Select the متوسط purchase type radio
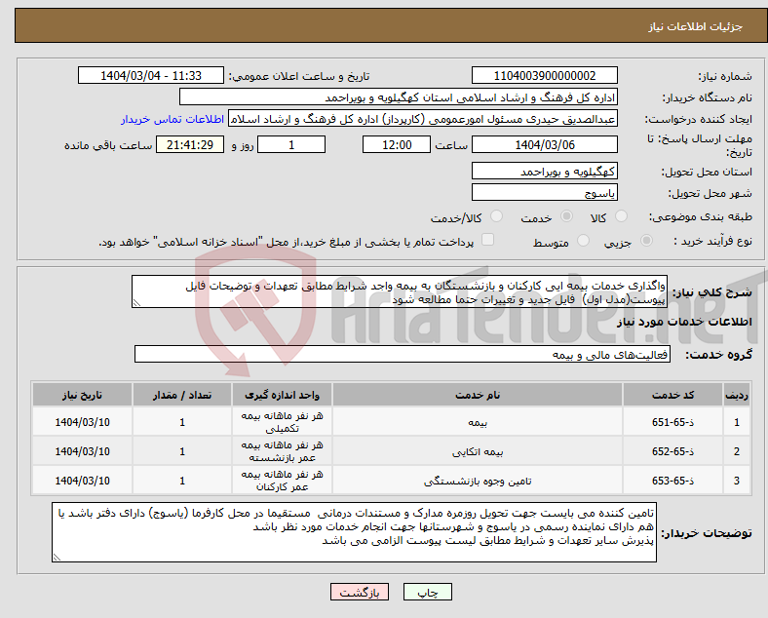This screenshot has width=768, height=618. 583,241
